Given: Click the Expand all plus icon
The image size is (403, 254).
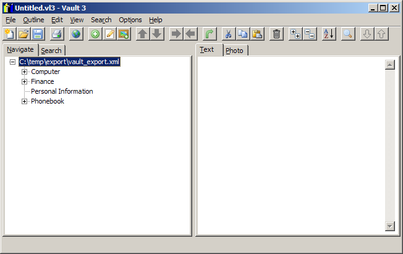Looking at the screenshot, I should 295,34.
